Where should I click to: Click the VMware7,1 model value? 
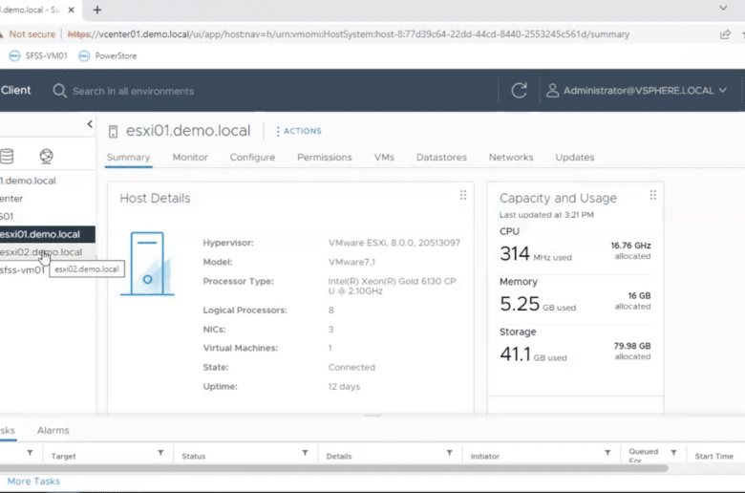pos(351,262)
